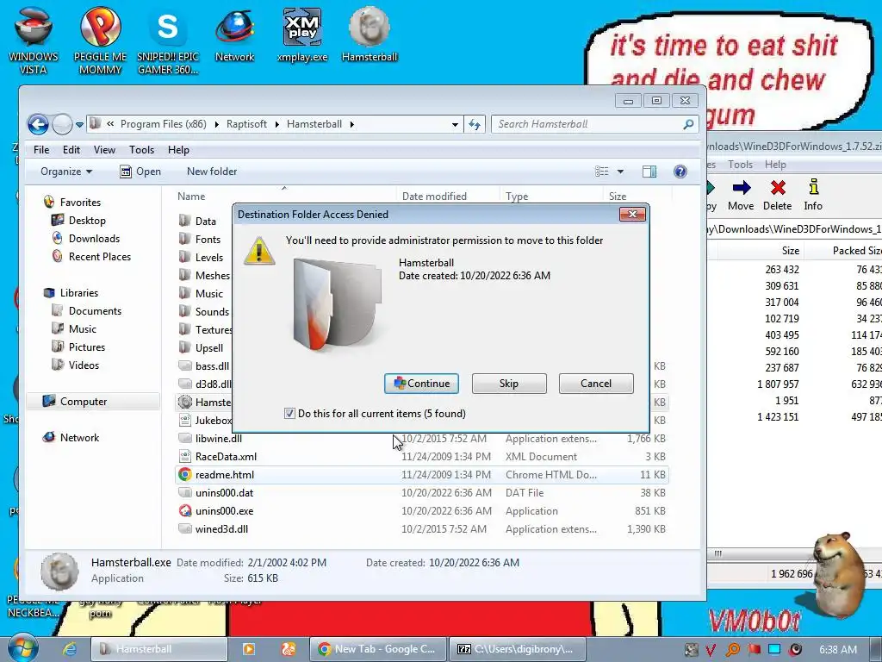The height and width of the screenshot is (662, 882).
Task: Click the New folder button
Action: click(212, 172)
